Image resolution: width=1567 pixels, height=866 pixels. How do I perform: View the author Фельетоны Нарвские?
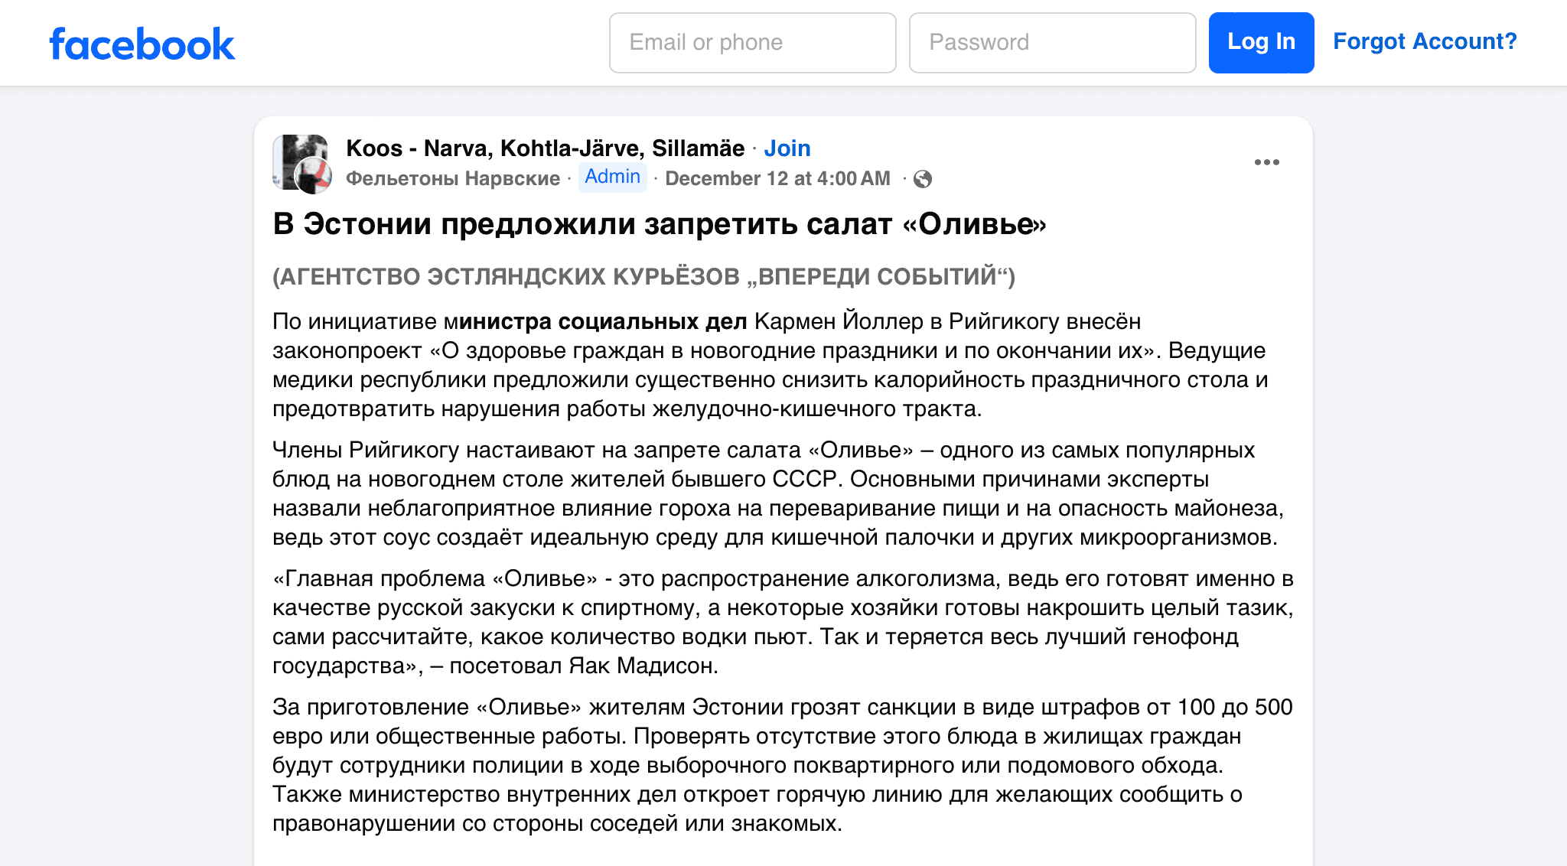point(452,178)
